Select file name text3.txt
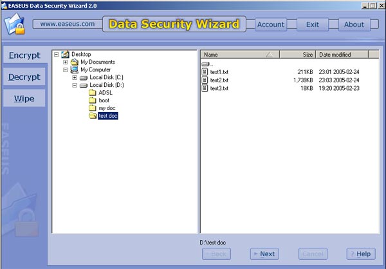 219,88
